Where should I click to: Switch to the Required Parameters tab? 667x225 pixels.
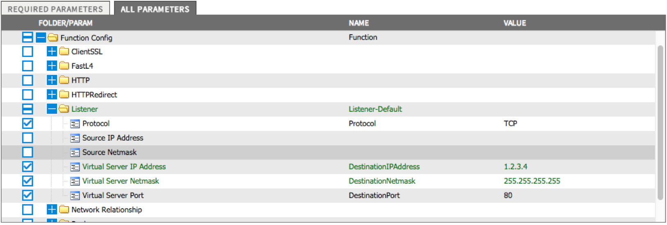(55, 9)
